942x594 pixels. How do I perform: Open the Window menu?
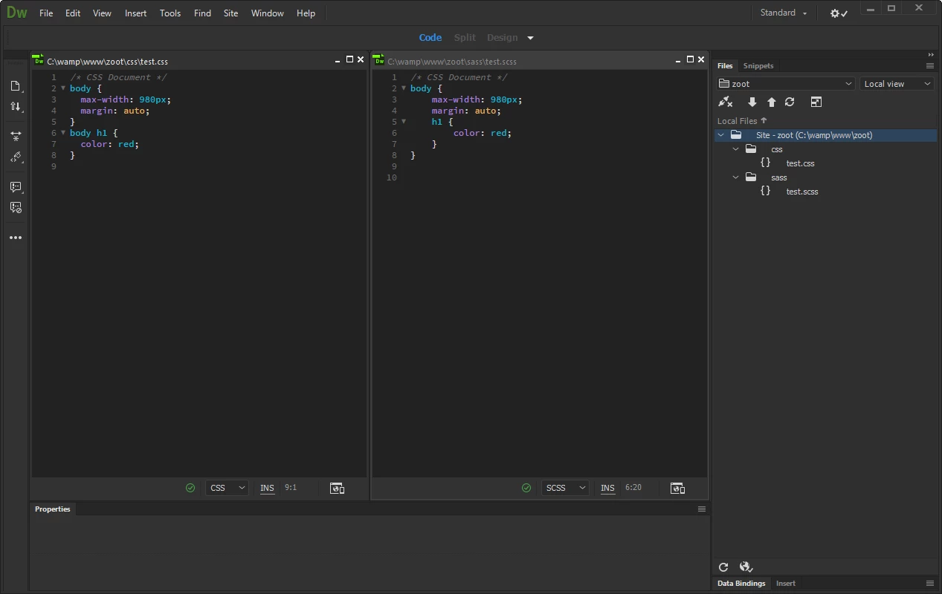(x=268, y=13)
